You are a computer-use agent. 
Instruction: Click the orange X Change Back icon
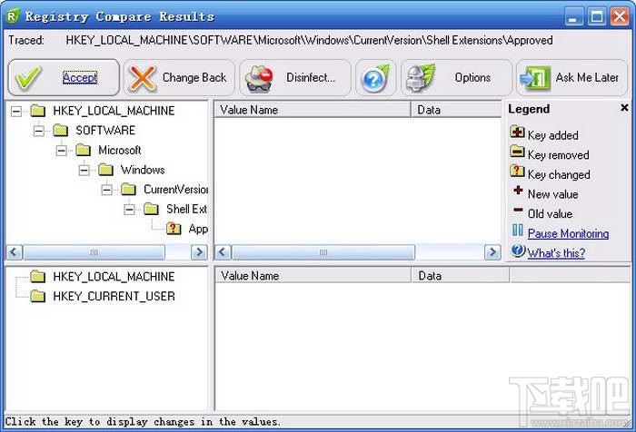click(142, 78)
